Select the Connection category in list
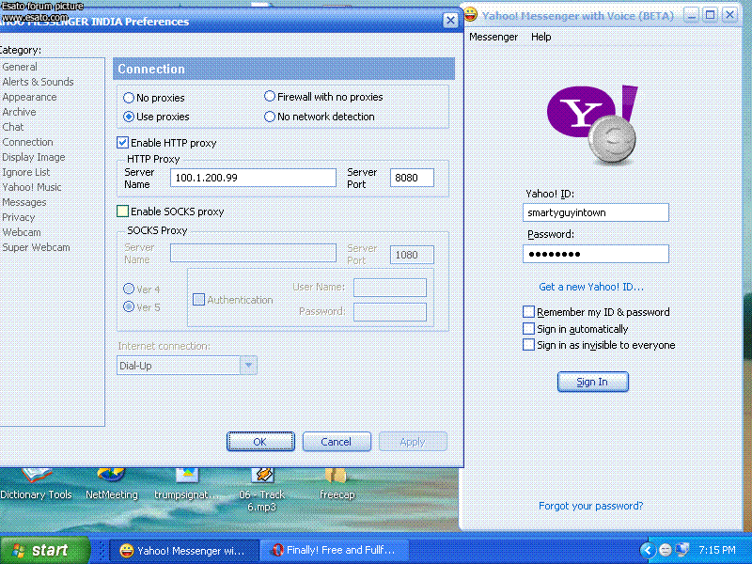752x564 pixels. (x=28, y=142)
